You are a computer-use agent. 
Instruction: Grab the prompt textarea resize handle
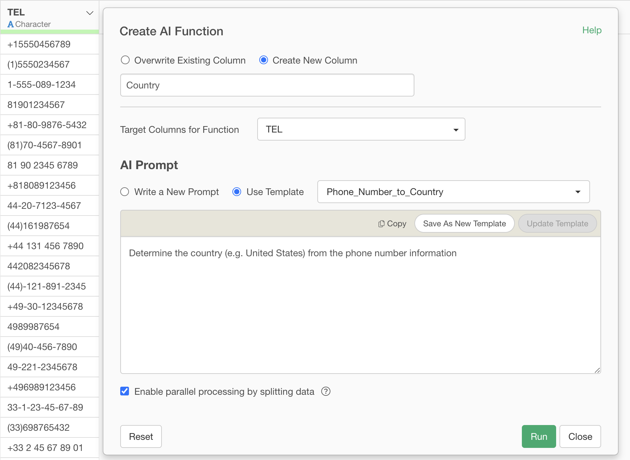(x=597, y=370)
